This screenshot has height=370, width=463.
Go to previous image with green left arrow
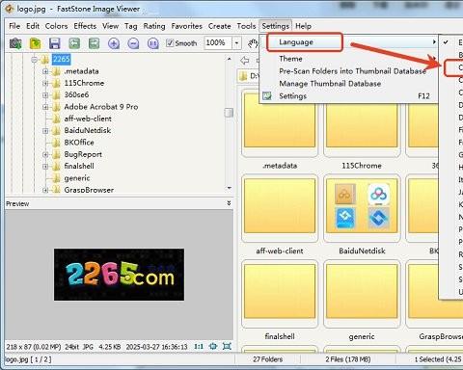click(x=74, y=43)
